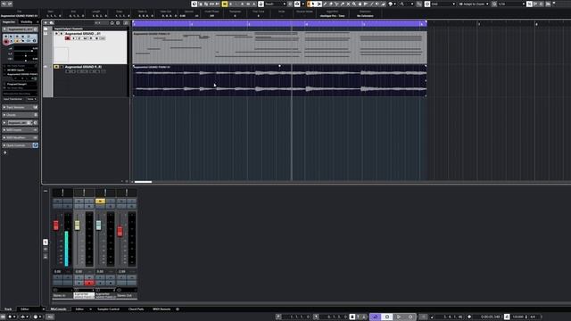Viewport: 571px width, 321px height.
Task: Click the No Extension info line field
Action: [365, 16]
